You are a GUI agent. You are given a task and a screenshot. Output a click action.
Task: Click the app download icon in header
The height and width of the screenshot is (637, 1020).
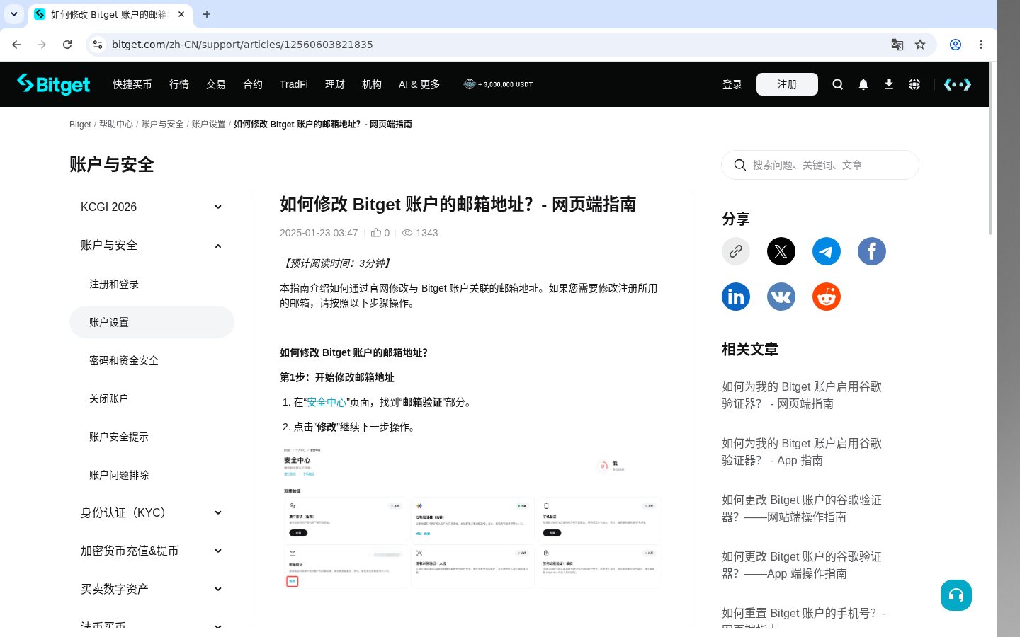pyautogui.click(x=889, y=84)
